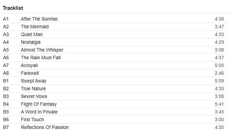Select the First Touch track

coord(32,120)
